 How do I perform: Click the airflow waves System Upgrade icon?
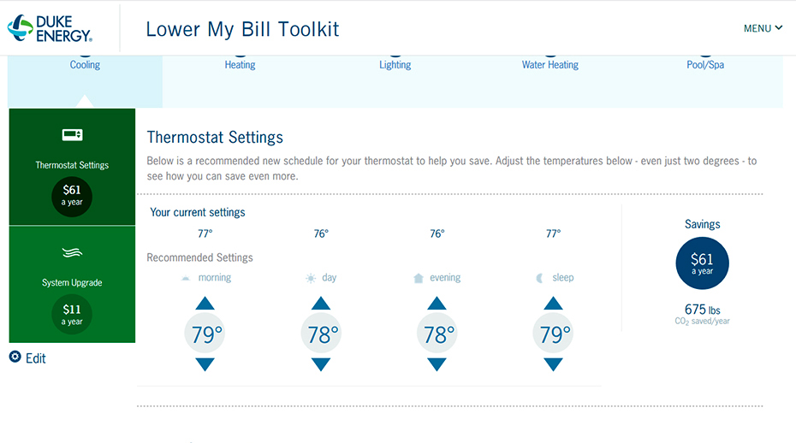[x=72, y=252]
